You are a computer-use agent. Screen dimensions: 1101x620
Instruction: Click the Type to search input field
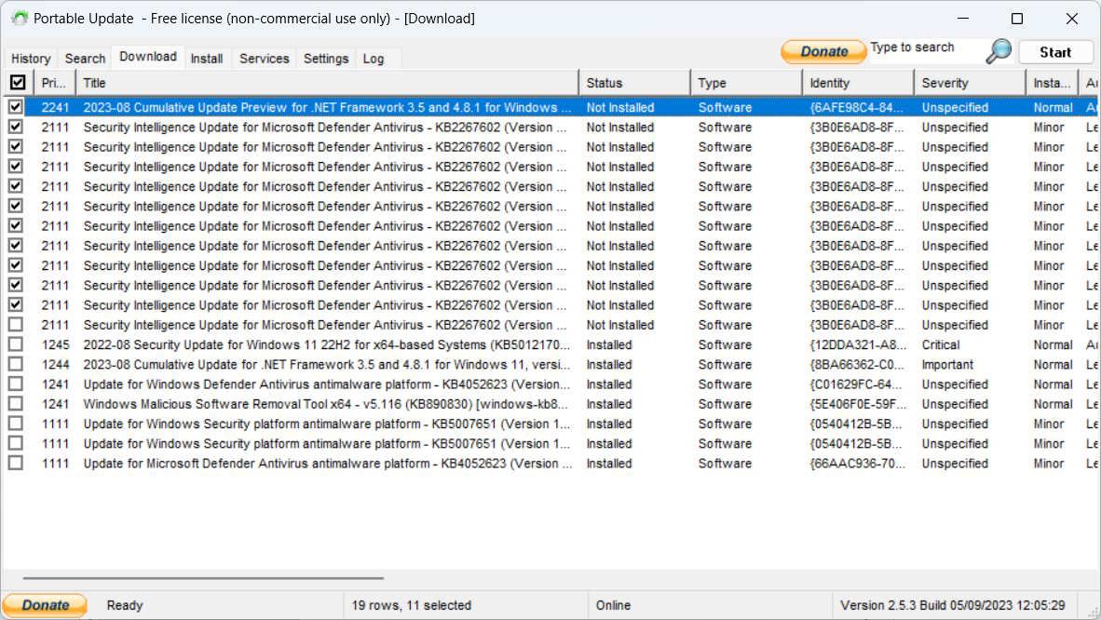(x=922, y=47)
